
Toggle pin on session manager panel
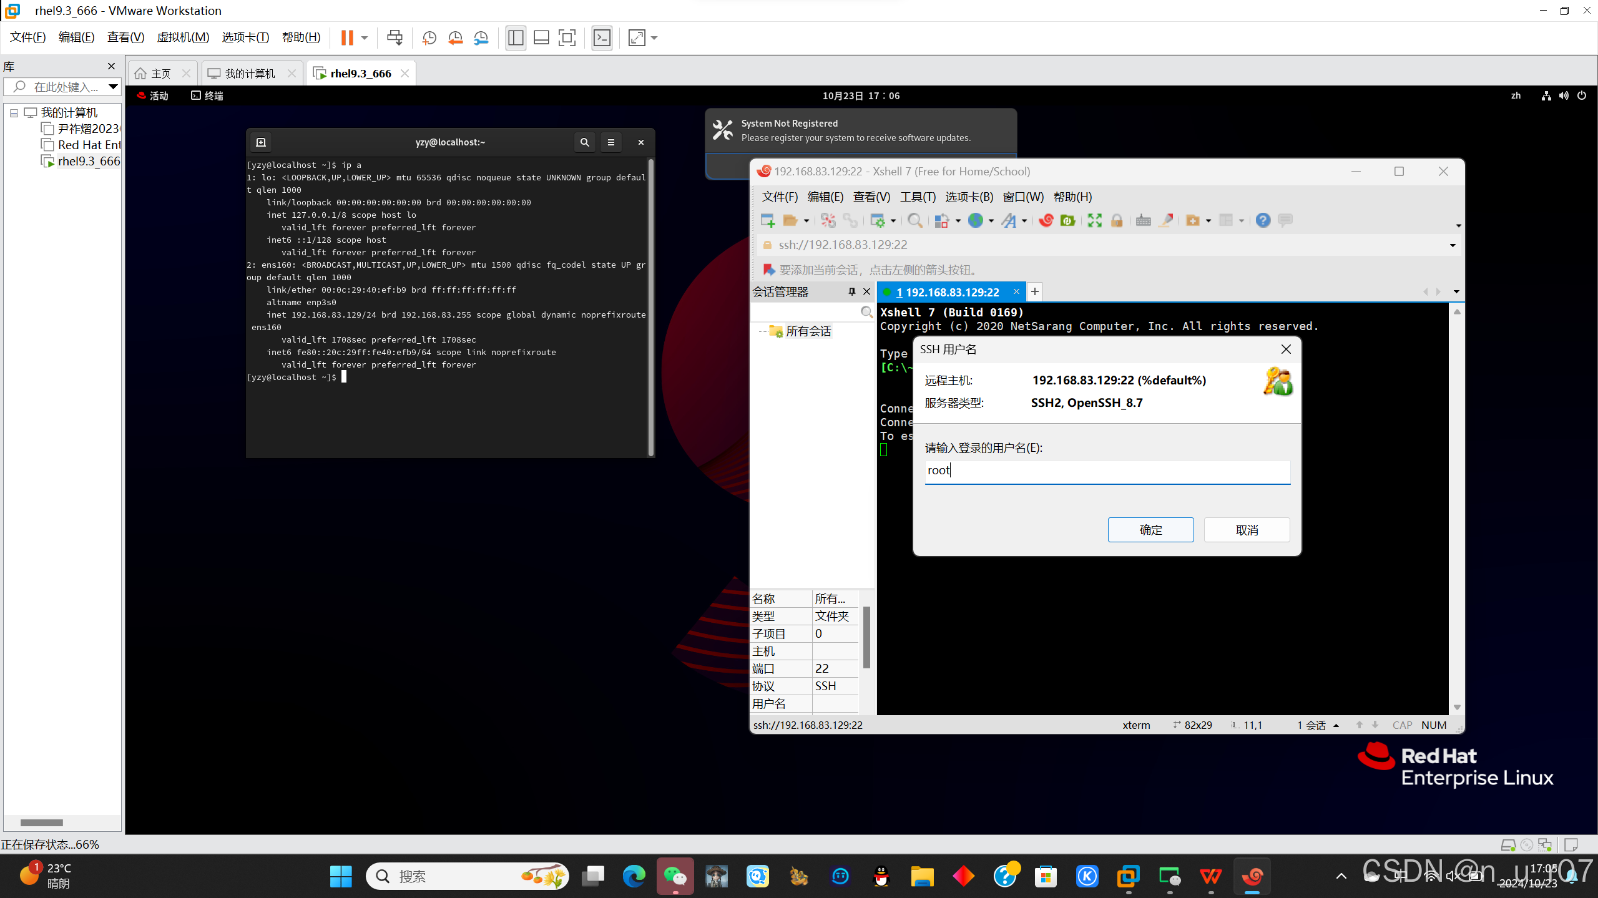851,291
